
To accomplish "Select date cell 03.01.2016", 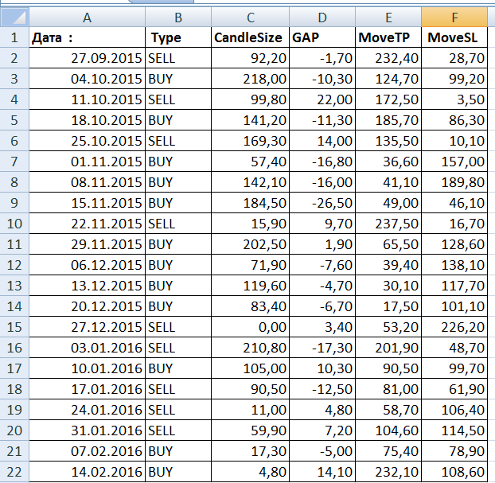I will (87, 348).
